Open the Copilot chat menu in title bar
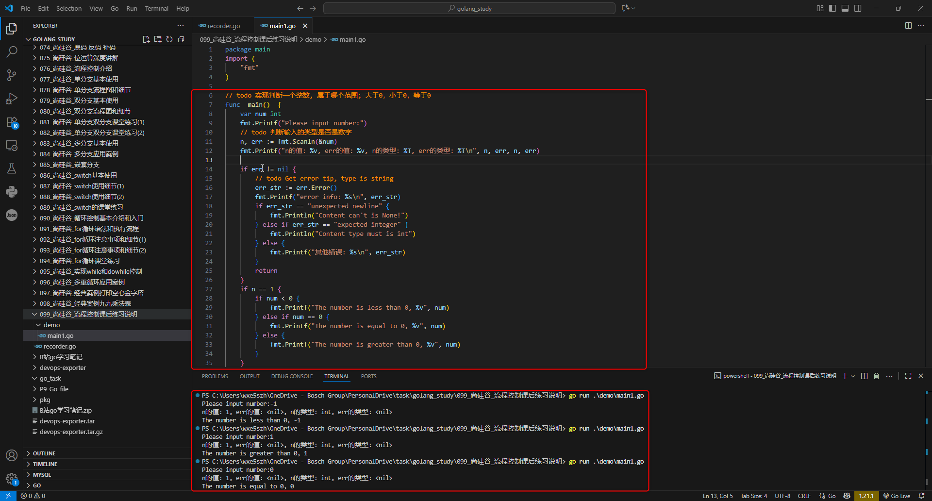Screen dimensions: 932x501 pos(628,8)
